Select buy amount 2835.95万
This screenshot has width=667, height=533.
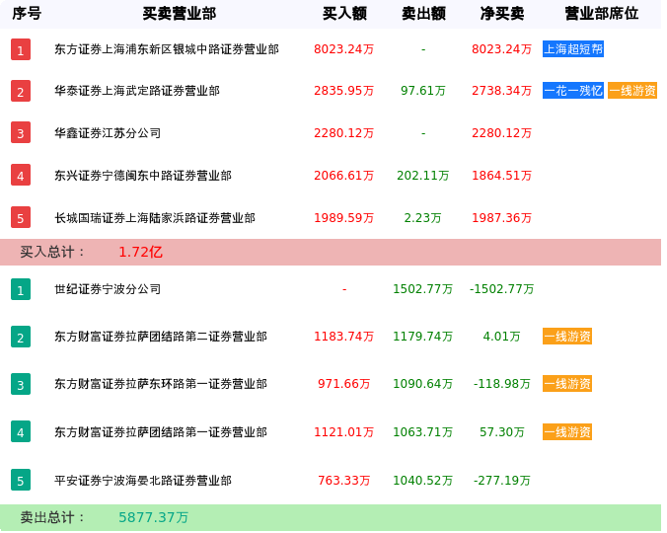click(344, 91)
